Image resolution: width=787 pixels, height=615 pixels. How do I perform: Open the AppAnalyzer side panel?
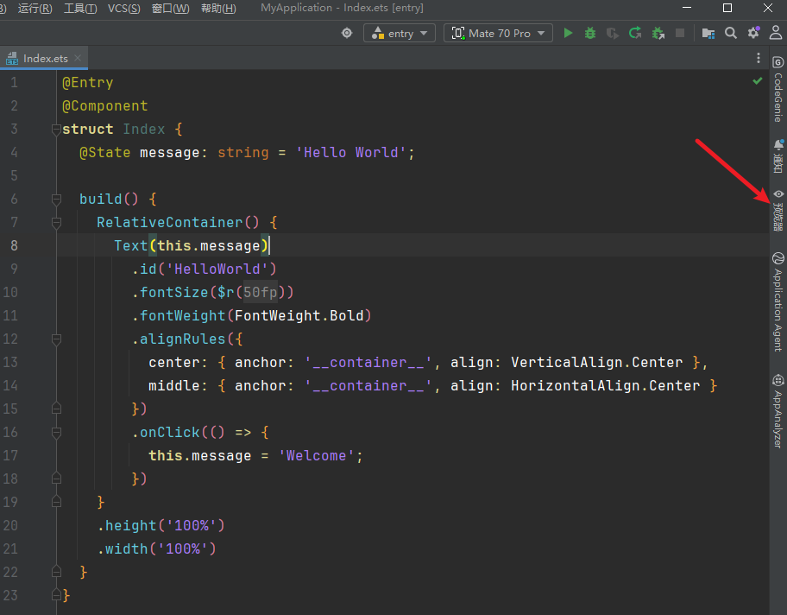point(778,411)
